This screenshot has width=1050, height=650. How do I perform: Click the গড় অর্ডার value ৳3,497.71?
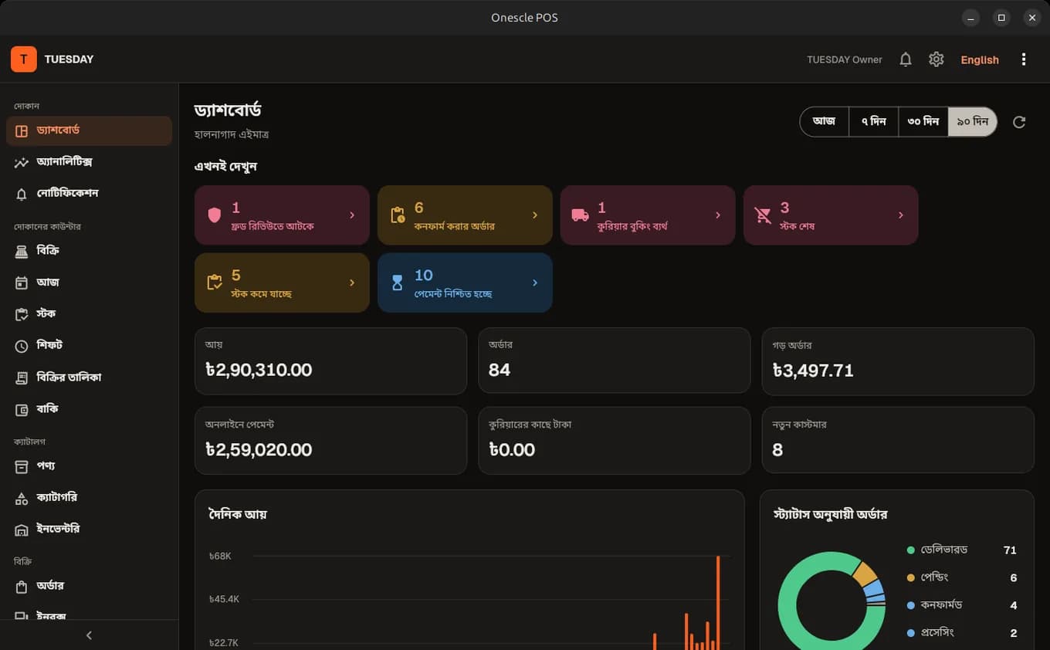coord(813,371)
